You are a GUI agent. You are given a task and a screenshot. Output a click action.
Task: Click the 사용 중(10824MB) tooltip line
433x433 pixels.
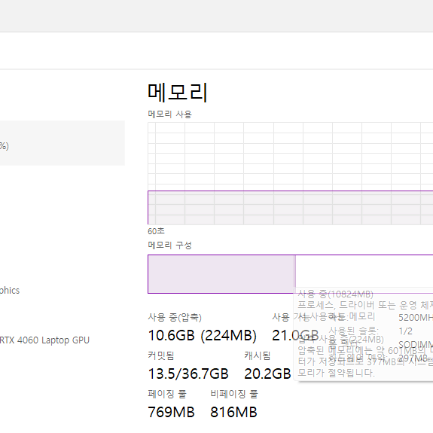click(335, 294)
